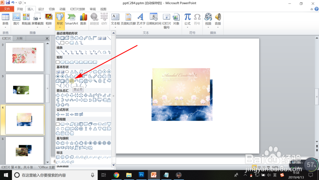Screen dimensions: 319x180
Task: Select slide 2 thumbnail with roses
Action: pyautogui.click(x=25, y=57)
